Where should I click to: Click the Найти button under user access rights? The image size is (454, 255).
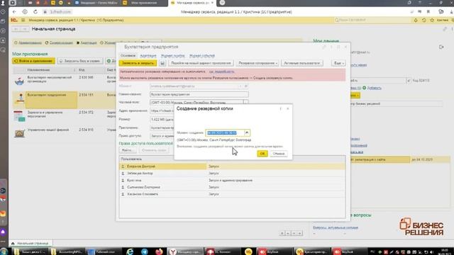(128, 150)
